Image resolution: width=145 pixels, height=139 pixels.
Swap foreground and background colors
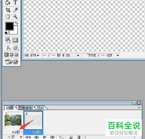click(x=17, y=23)
